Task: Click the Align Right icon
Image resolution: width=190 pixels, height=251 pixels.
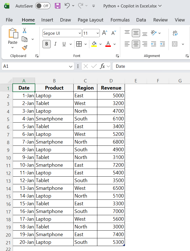Action: (145, 44)
